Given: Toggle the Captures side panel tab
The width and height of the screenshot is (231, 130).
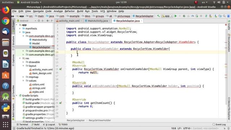Looking at the screenshot, I should 13,60.
